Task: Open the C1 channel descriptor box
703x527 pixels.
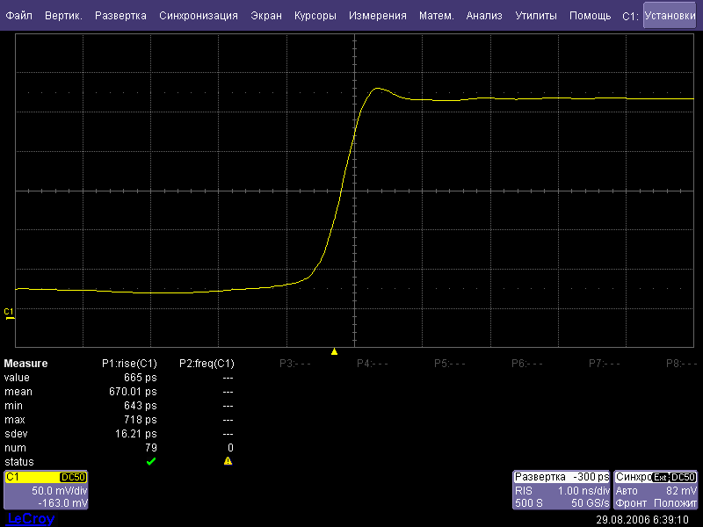Action: (46, 490)
